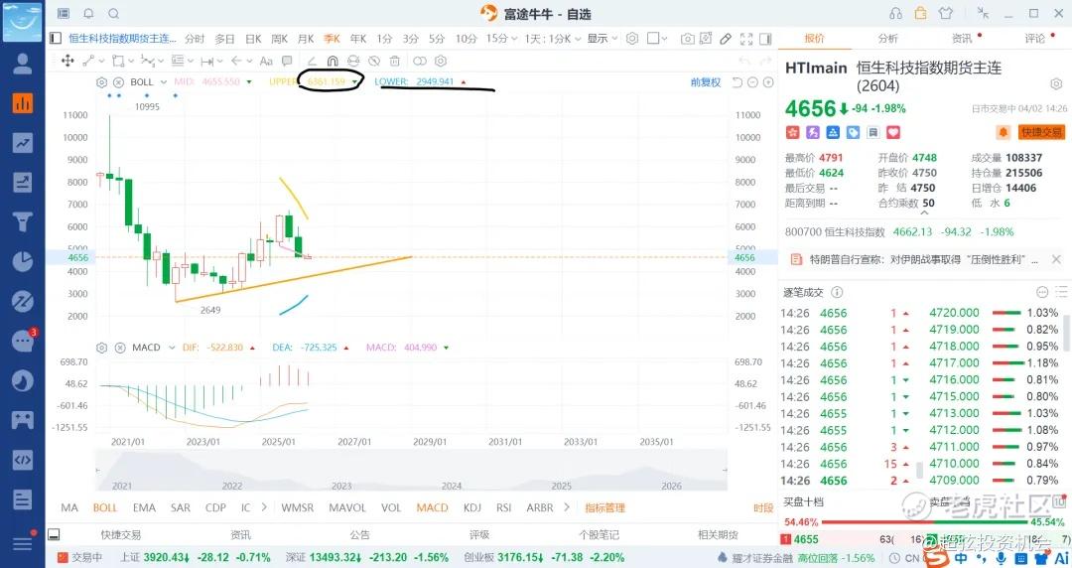The width and height of the screenshot is (1072, 568).
Task: Collapse the quote details caret
Action: tap(924, 213)
